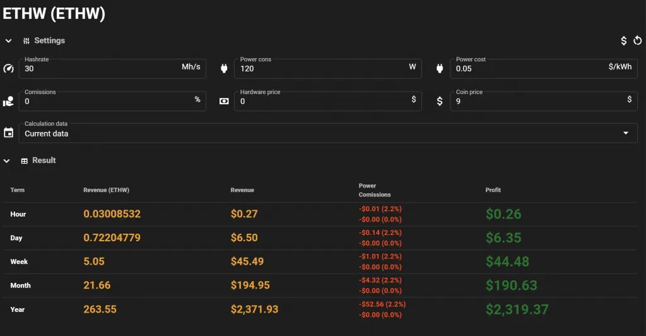Click the Revenue column header
Image resolution: width=646 pixels, height=336 pixels.
pos(242,190)
